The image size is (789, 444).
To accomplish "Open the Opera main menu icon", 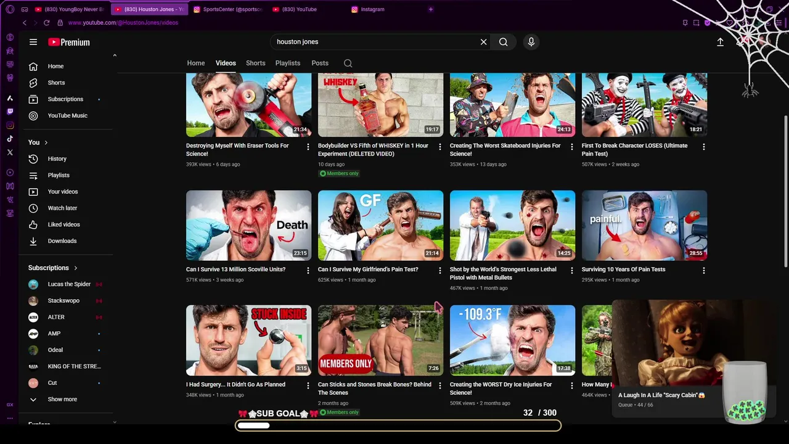I will tap(10, 9).
